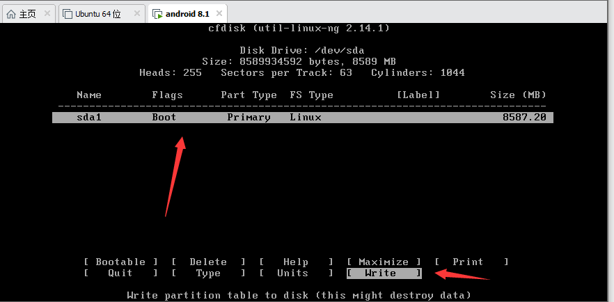Image resolution: width=614 pixels, height=302 pixels.
Task: Click the [Label] column header
Action: coord(418,95)
